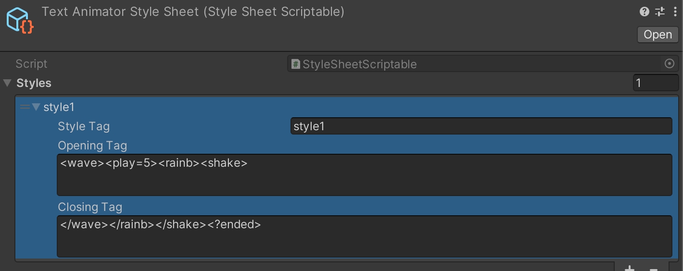This screenshot has height=271, width=683.
Task: Select the StyleSheetScriptable script reference field
Action: (476, 64)
